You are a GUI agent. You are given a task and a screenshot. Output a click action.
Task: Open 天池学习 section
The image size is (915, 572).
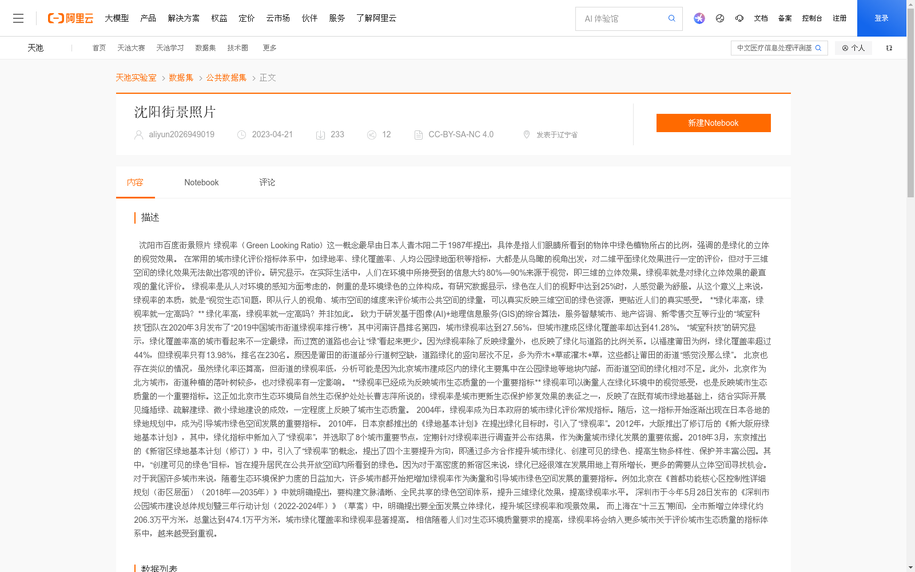point(170,48)
